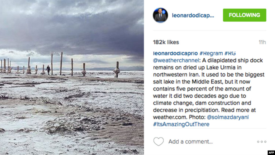Toggle the green FOLLOWING button
The image size is (275, 155).
244,15
